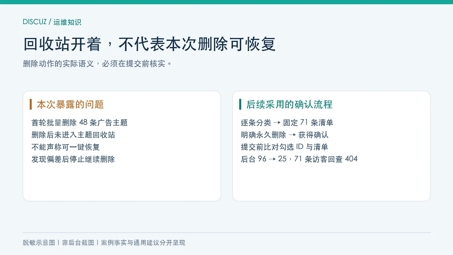
Task: Select the footer text '案例事实与通用建议分开呈现'
Action: (x=143, y=243)
